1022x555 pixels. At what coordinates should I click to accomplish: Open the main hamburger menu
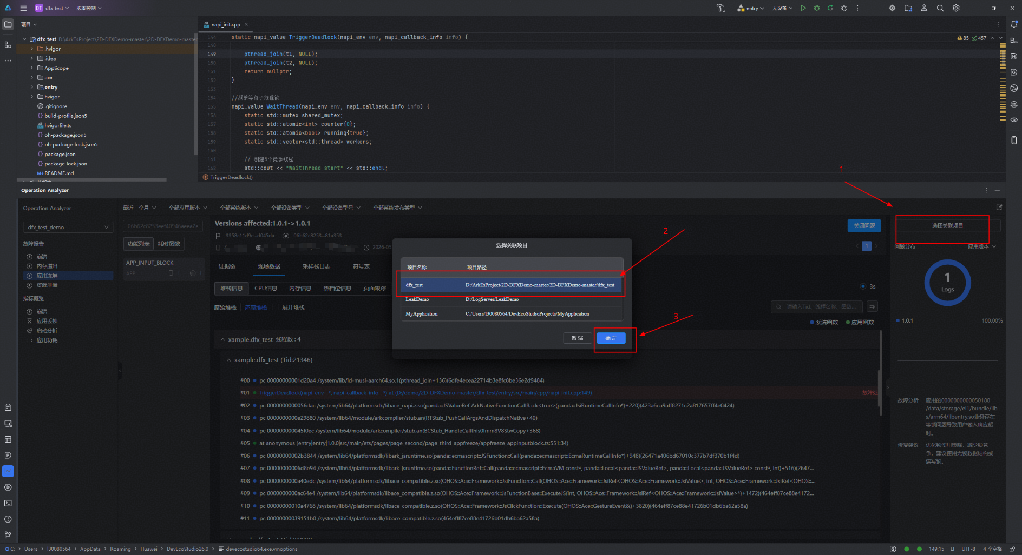tap(23, 8)
